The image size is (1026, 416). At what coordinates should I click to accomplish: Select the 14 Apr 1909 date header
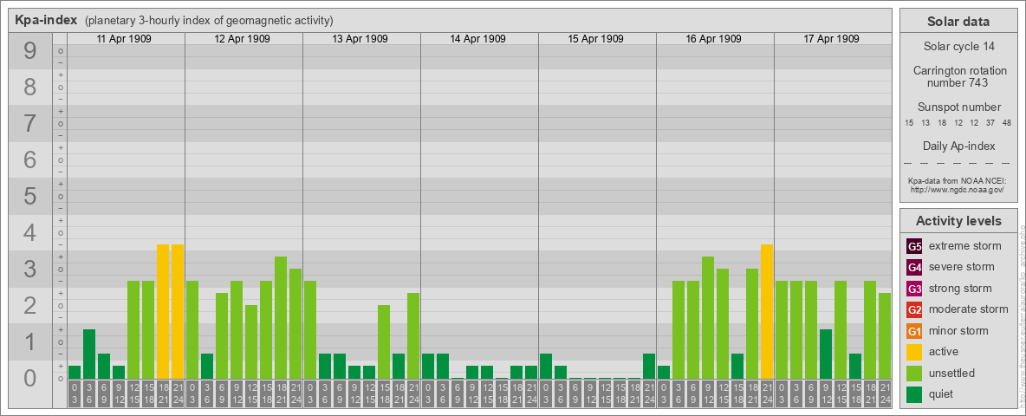pyautogui.click(x=479, y=39)
